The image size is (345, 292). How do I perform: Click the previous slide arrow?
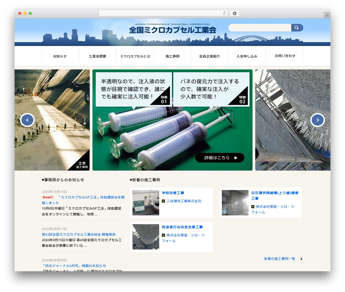click(27, 120)
